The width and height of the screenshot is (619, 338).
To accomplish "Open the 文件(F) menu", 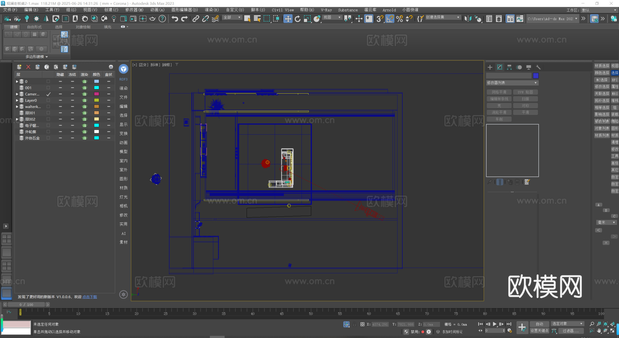I will coord(10,10).
